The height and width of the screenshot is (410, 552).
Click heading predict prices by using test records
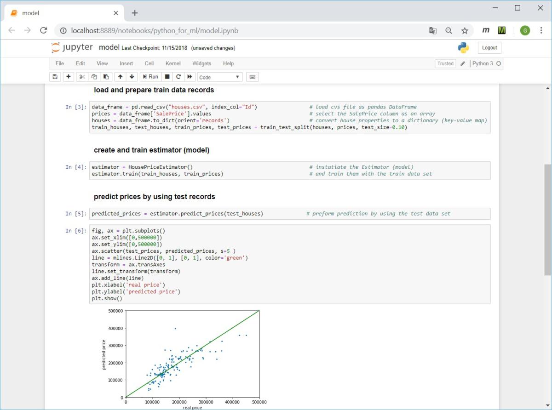(154, 197)
